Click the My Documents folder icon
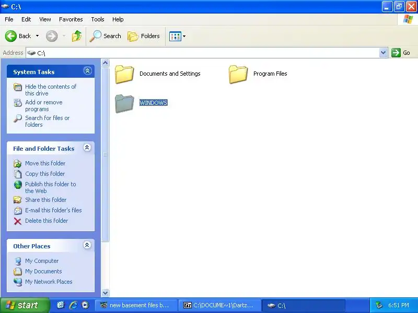The width and height of the screenshot is (418, 313). pyautogui.click(x=18, y=271)
